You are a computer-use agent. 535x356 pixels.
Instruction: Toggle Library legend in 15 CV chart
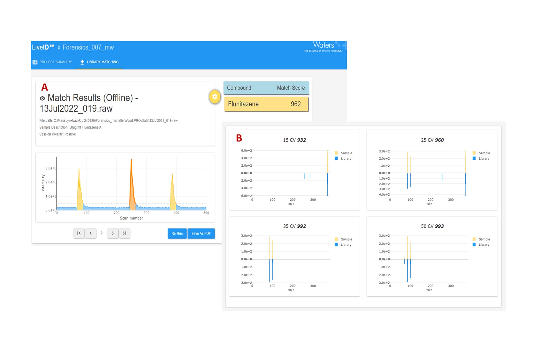tap(343, 158)
